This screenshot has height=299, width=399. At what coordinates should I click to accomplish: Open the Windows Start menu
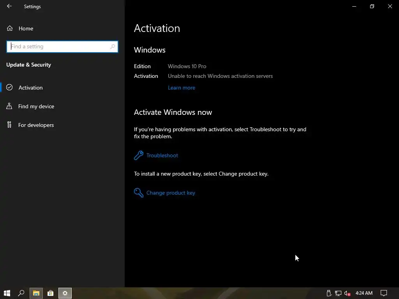pos(7,293)
